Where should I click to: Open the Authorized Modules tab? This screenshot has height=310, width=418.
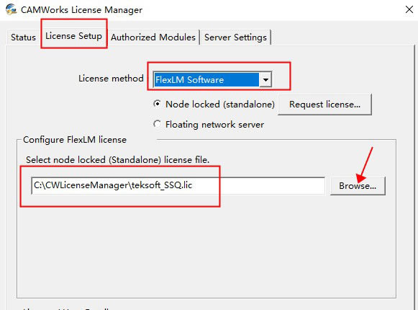coord(153,37)
